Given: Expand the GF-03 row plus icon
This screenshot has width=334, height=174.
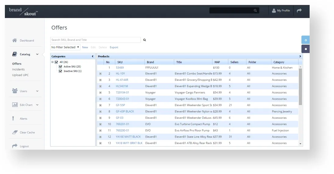Looking at the screenshot, I should coord(100,118).
